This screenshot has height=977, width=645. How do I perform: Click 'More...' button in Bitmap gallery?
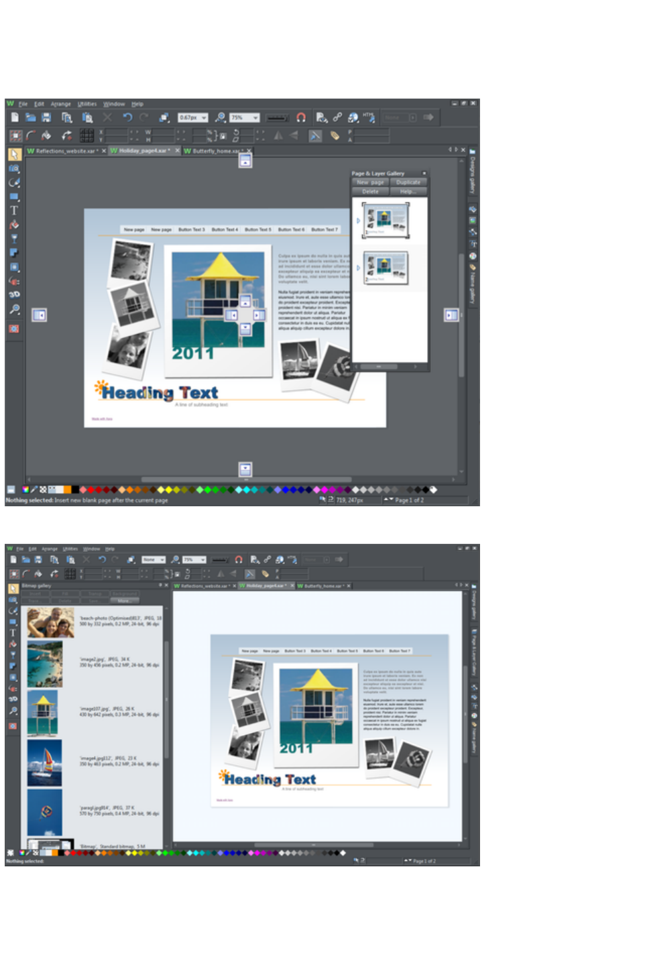click(x=123, y=601)
